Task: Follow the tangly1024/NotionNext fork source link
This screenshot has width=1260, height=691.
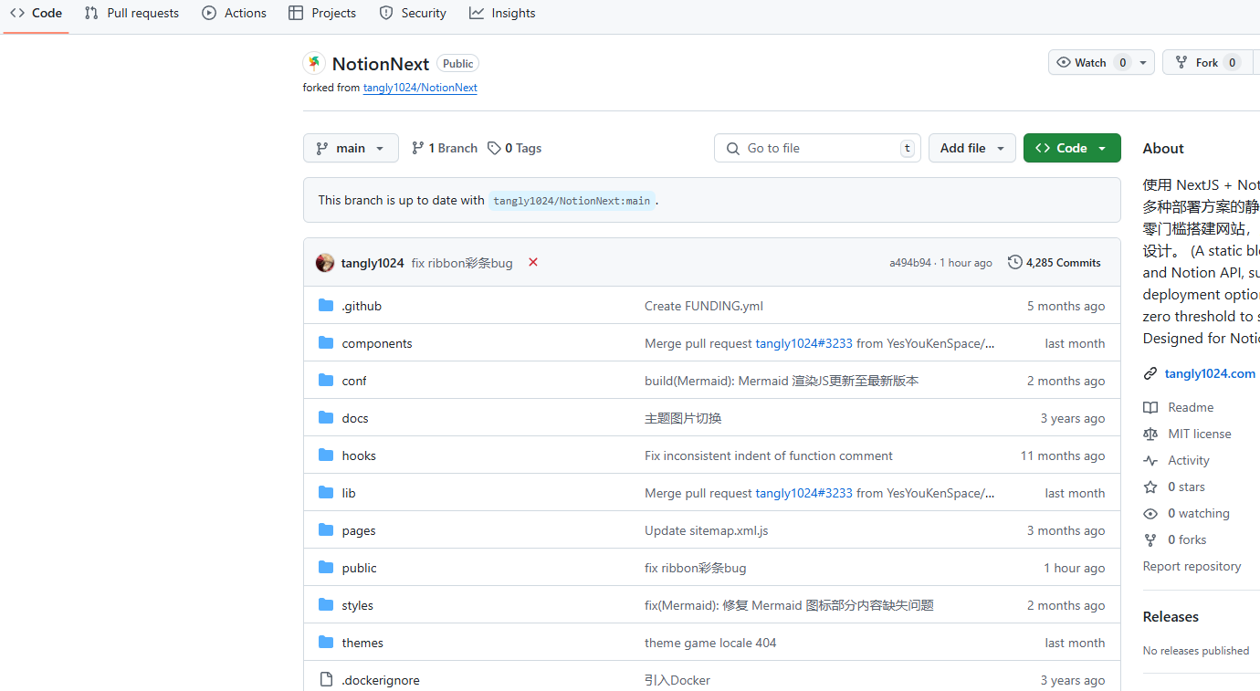Action: coord(420,88)
